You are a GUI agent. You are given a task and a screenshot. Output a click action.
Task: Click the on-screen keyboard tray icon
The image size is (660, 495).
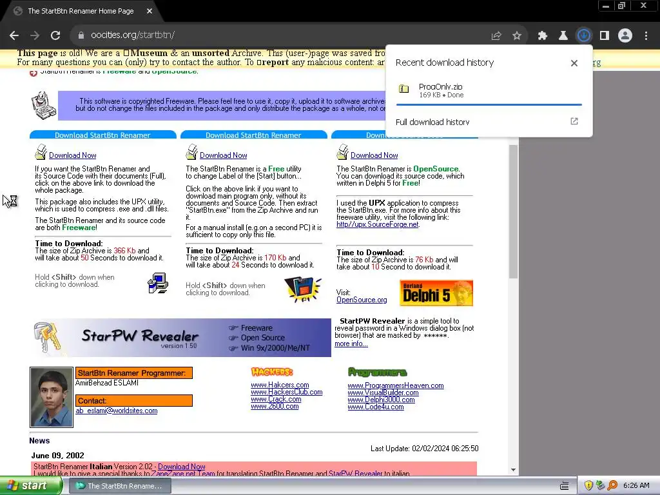coord(565,486)
